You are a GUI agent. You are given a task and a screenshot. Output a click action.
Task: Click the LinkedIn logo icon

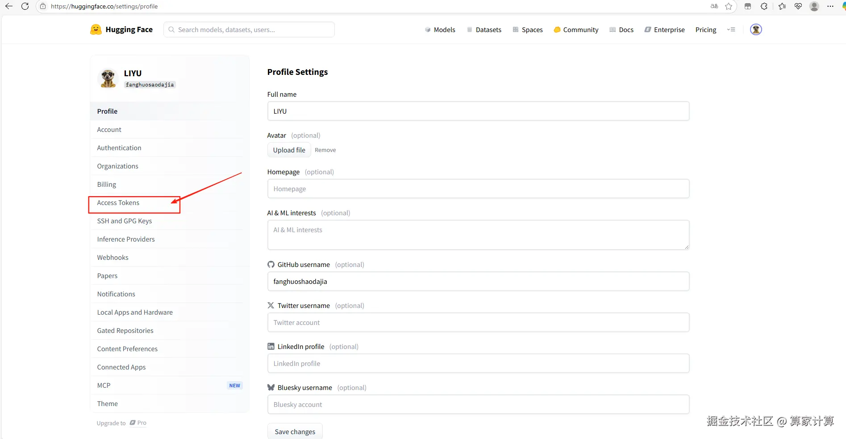(x=271, y=346)
